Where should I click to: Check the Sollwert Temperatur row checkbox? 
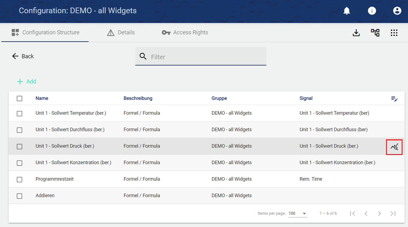19,114
